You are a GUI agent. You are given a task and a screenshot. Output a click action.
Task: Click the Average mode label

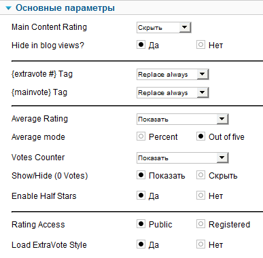(x=38, y=137)
